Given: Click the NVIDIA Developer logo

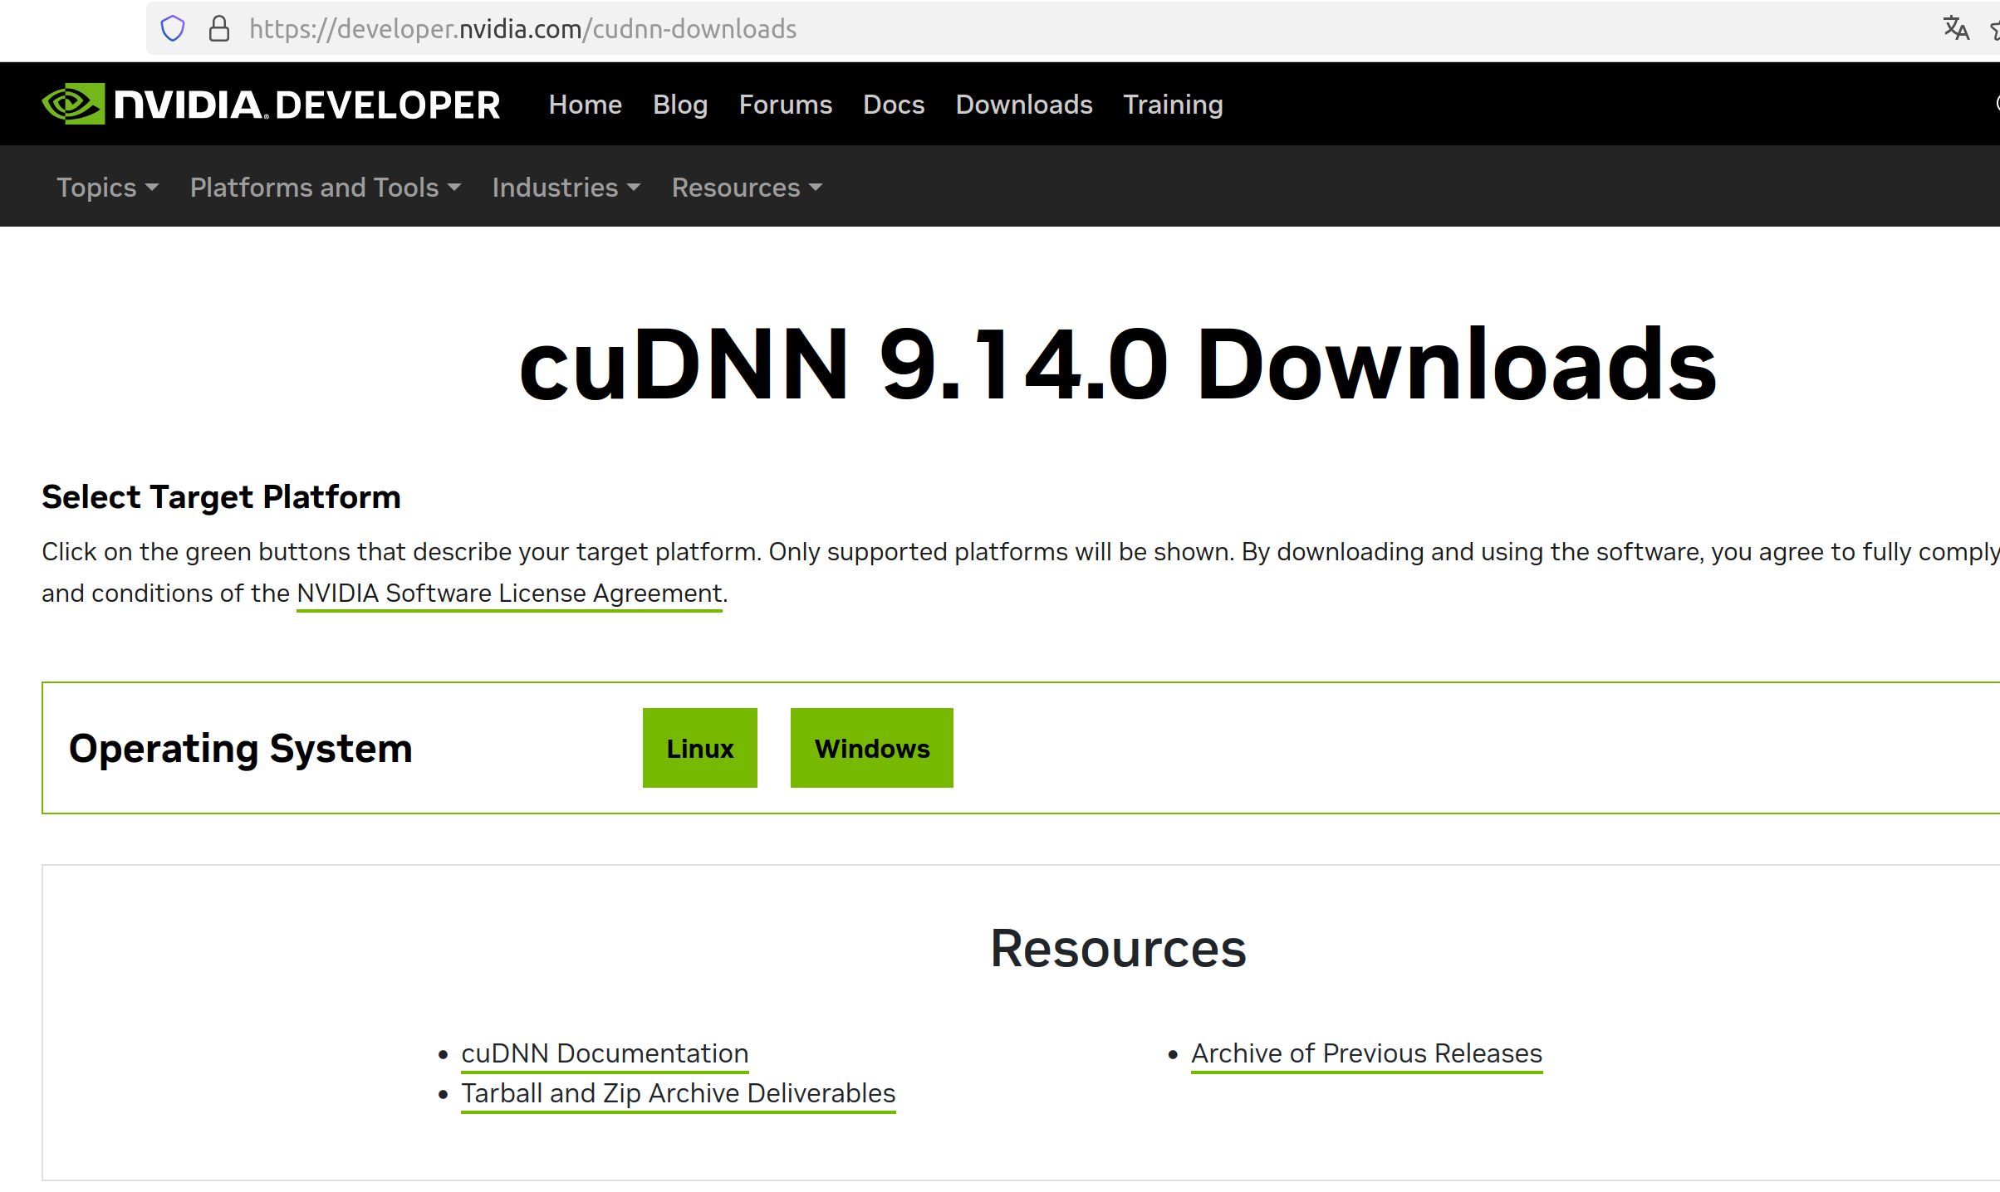Looking at the screenshot, I should point(271,105).
